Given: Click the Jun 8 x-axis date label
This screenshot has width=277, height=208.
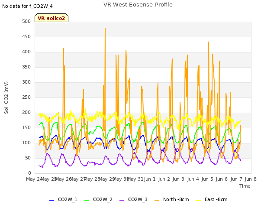Looking at the screenshot, I should [x=251, y=179].
